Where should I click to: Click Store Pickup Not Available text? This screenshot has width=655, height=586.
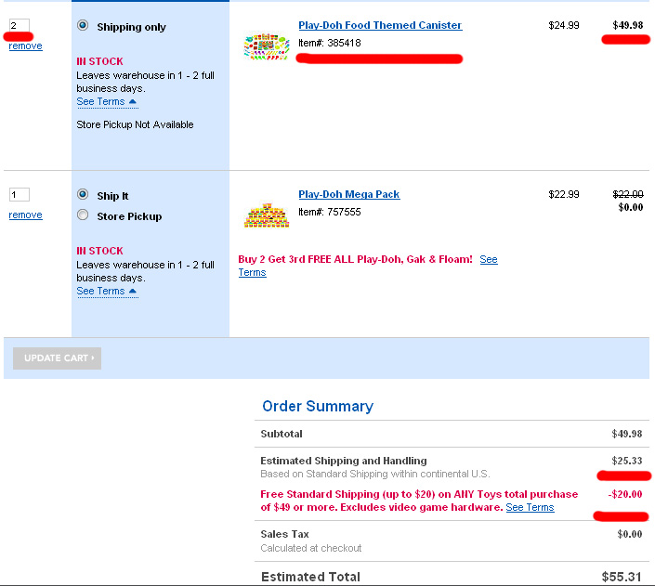pos(135,124)
